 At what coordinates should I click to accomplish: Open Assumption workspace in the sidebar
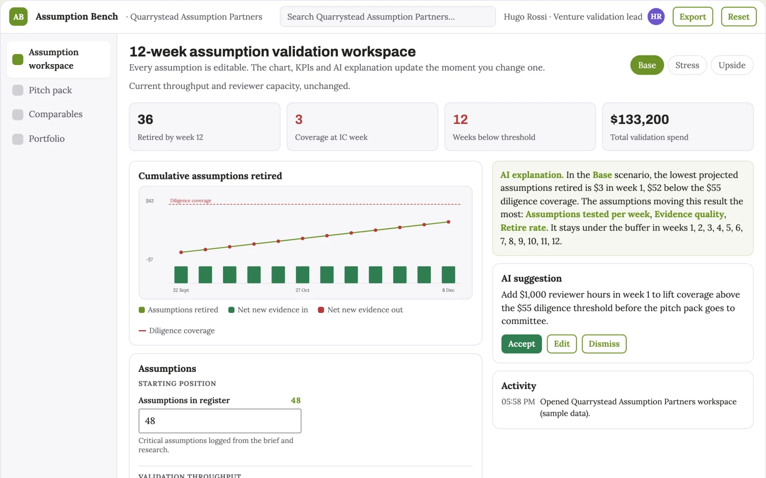[x=59, y=59]
